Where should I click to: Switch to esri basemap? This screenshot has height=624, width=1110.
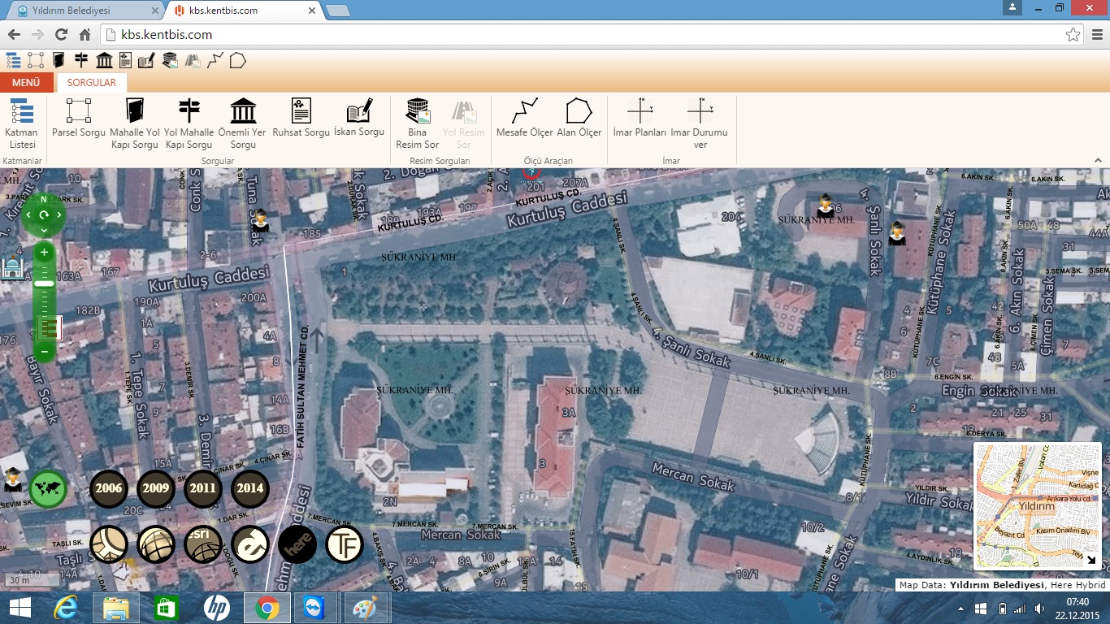203,544
